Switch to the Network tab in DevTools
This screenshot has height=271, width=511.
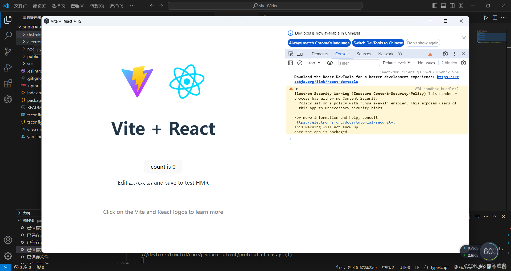386,54
